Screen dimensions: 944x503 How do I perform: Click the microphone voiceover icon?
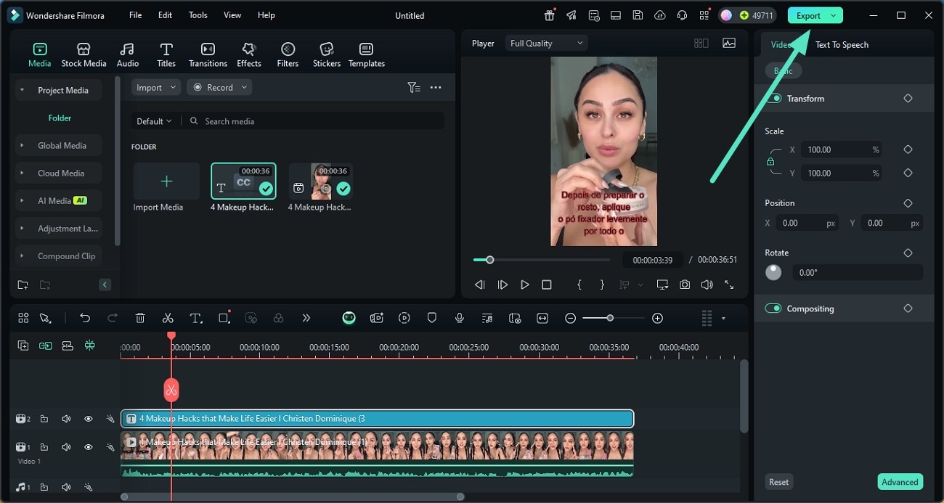(460, 318)
